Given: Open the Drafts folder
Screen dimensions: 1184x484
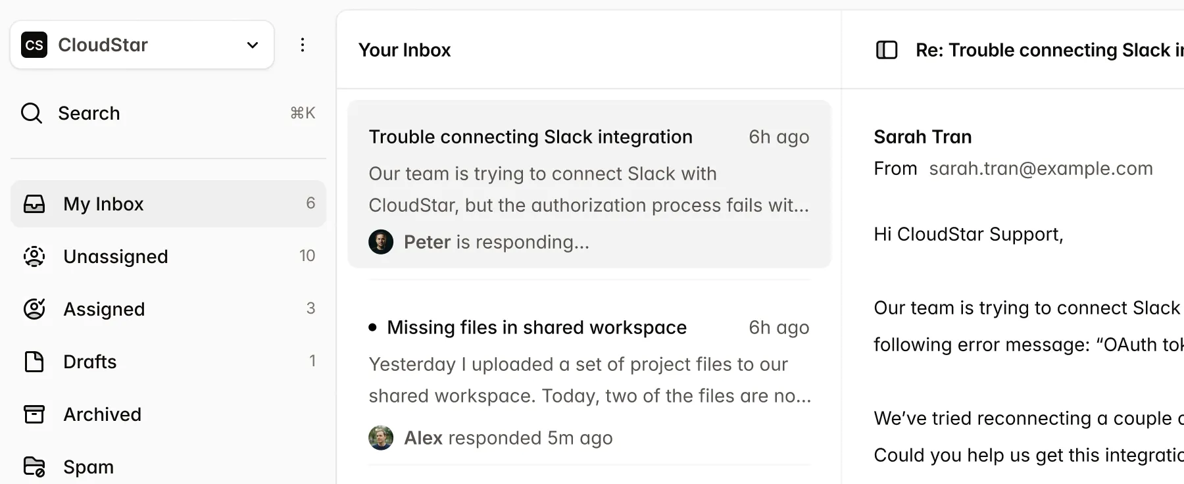Looking at the screenshot, I should pyautogui.click(x=90, y=362).
